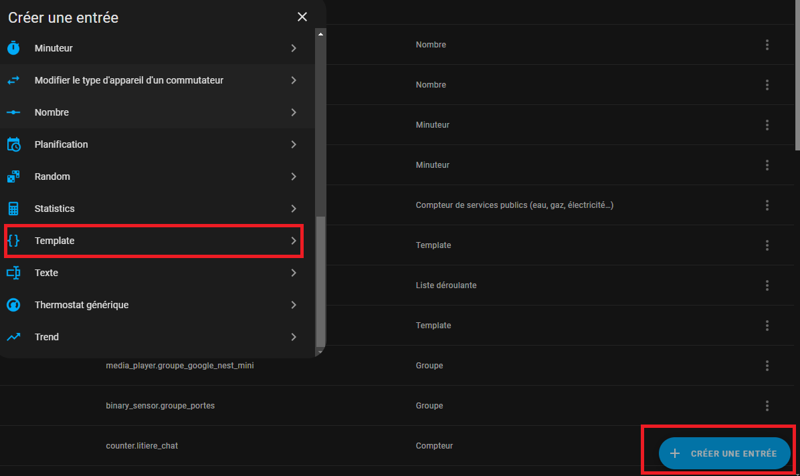
Task: Click the Template curly braces icon
Action: coord(14,241)
